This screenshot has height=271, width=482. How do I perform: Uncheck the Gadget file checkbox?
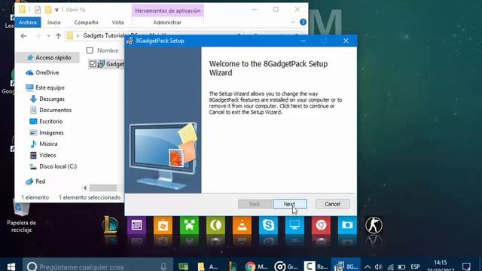point(93,64)
